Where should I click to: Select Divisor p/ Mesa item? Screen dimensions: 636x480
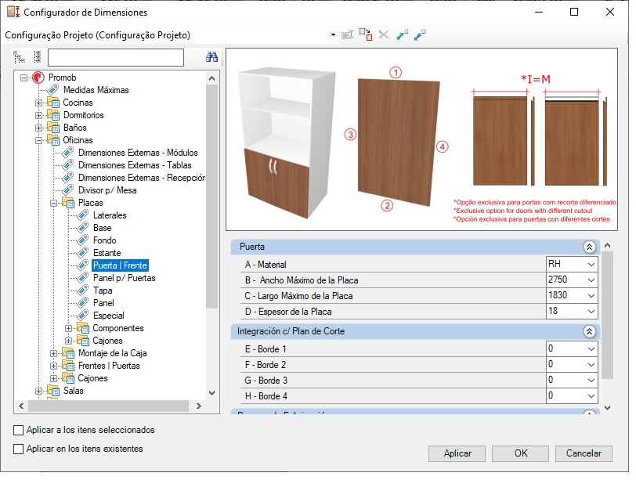click(107, 190)
